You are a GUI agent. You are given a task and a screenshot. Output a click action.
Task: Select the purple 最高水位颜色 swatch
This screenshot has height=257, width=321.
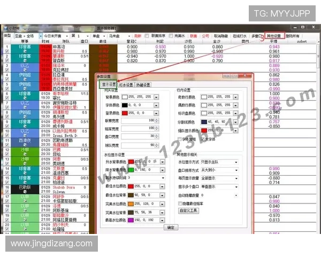(132, 220)
